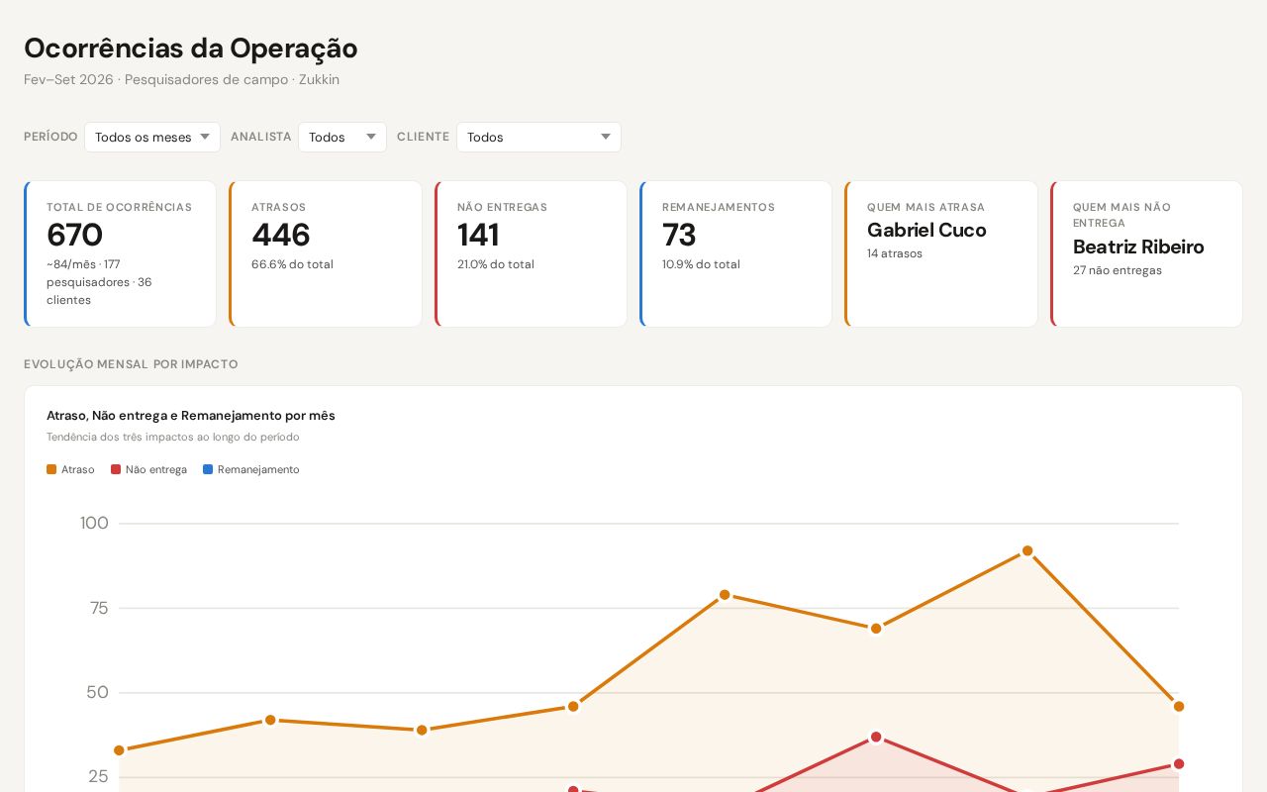Click the first Atraso data point near 33
This screenshot has height=792, width=1267.
119,750
